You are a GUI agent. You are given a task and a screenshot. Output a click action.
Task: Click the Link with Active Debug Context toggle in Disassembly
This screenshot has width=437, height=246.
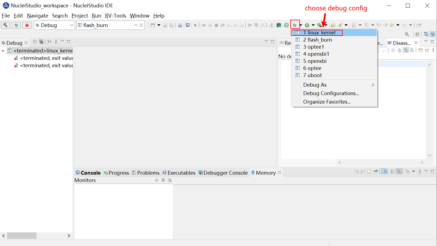pos(406,50)
